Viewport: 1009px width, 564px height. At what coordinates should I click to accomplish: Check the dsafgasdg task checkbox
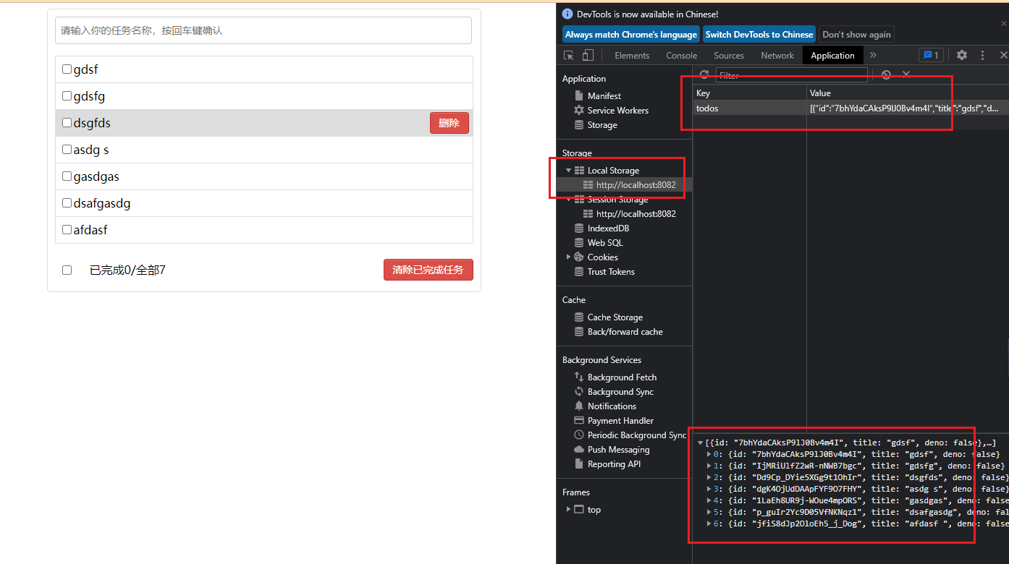coord(67,203)
